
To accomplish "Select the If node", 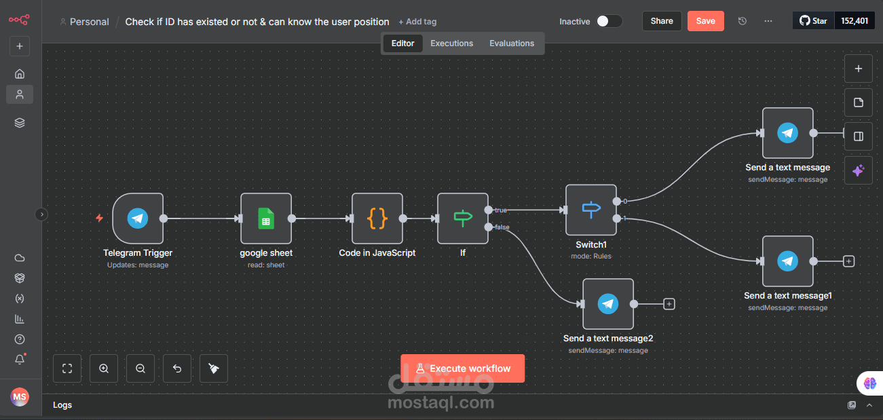I will [463, 218].
